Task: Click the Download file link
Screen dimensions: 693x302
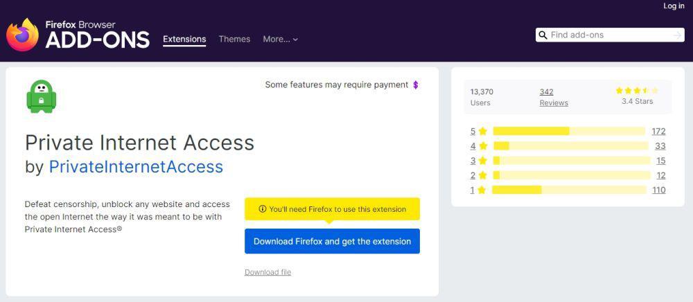Action: coord(267,272)
